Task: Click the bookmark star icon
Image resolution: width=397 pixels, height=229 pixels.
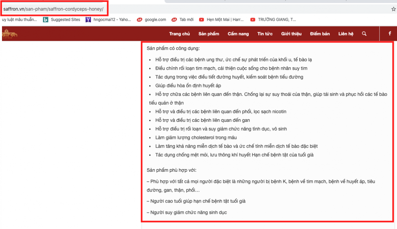Action: pyautogui.click(x=393, y=9)
